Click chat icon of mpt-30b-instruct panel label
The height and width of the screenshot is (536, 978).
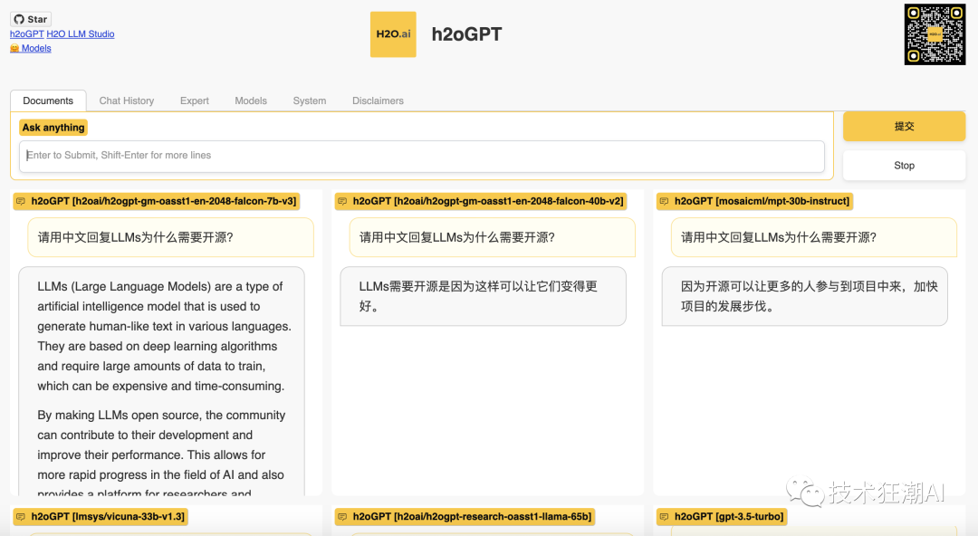[x=665, y=201]
